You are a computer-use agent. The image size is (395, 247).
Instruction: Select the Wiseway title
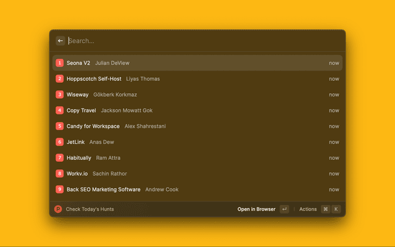78,94
